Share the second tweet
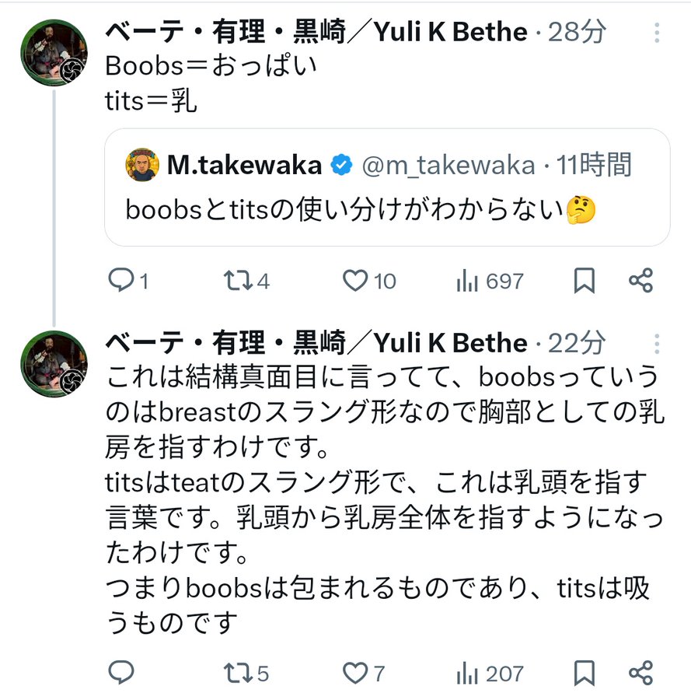This screenshot has width=691, height=700. 640,673
